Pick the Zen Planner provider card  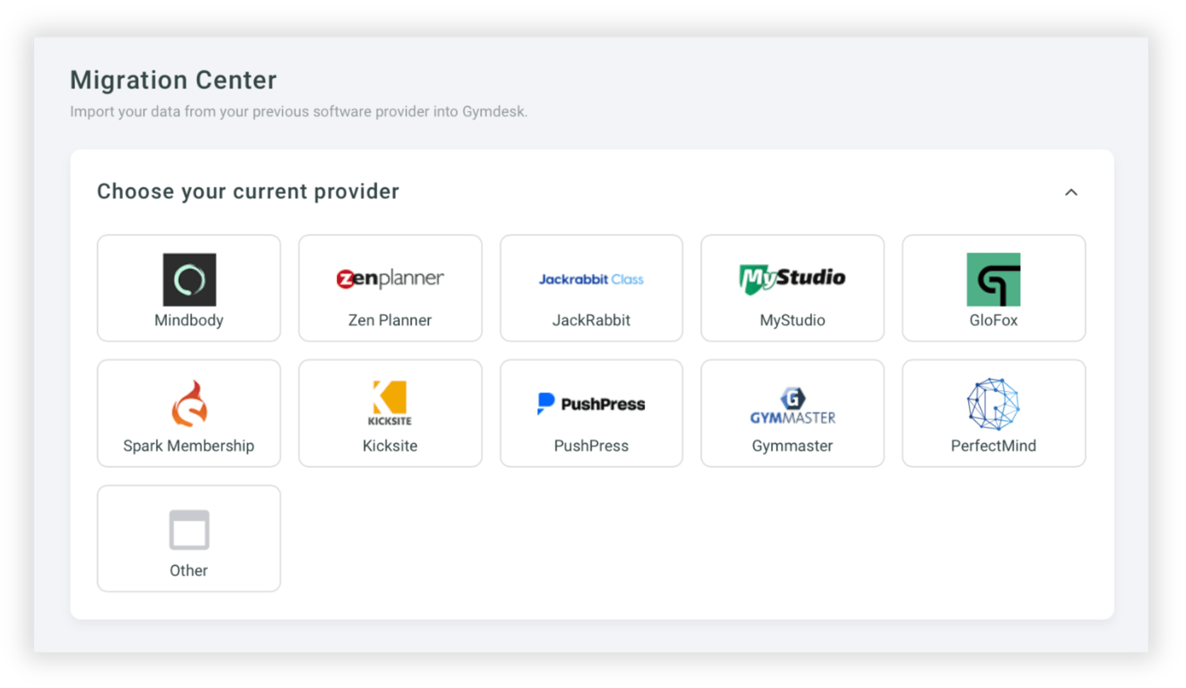(x=389, y=288)
